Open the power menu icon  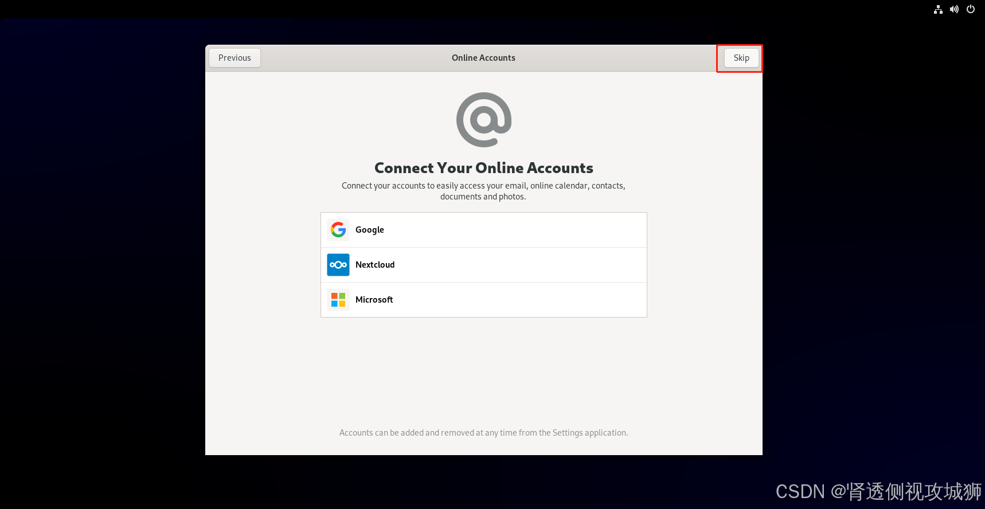(x=971, y=9)
